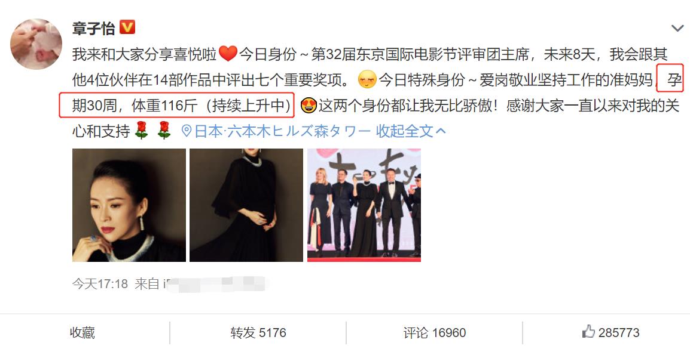690x346 pixels.
Task: Click 转发 5176 to repost
Action: [x=258, y=332]
